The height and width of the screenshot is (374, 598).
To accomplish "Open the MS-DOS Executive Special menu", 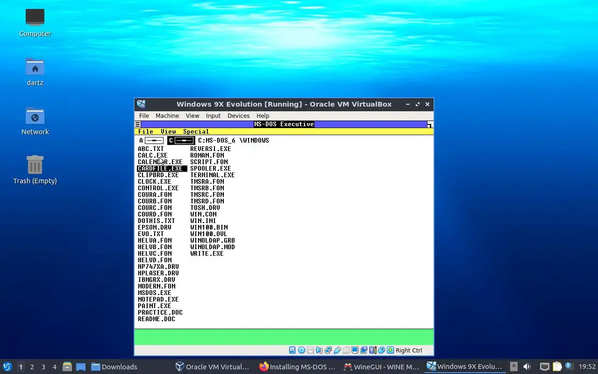I will pyautogui.click(x=196, y=132).
